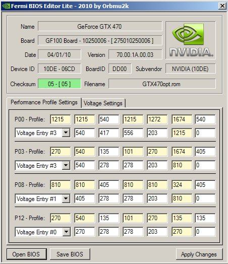
Task: Click the 1674 field in P03 profile
Action: coord(182,152)
